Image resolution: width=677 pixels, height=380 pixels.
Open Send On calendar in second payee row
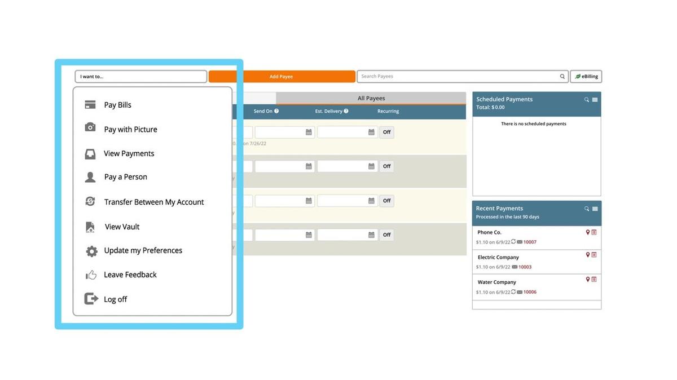tap(309, 166)
